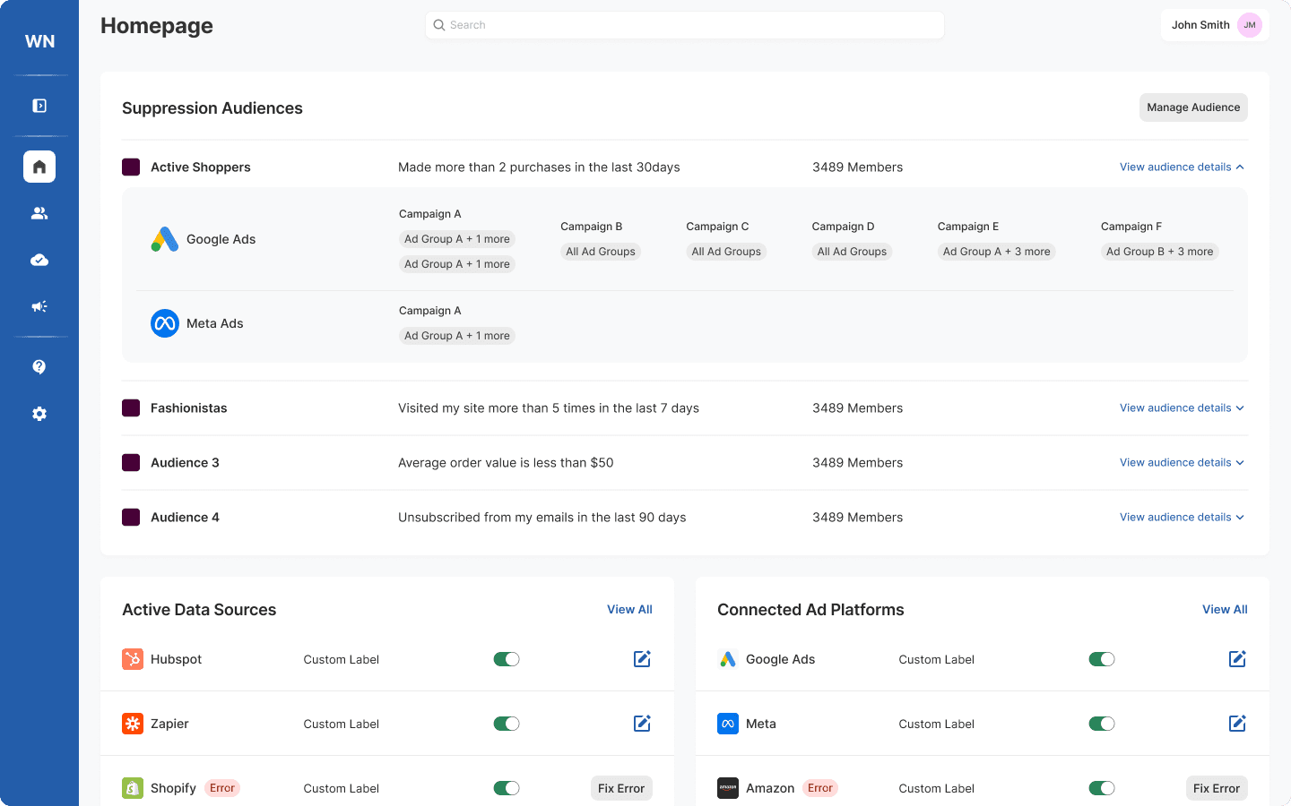This screenshot has width=1291, height=806.
Task: Edit the Zapier data source
Action: coord(642,724)
